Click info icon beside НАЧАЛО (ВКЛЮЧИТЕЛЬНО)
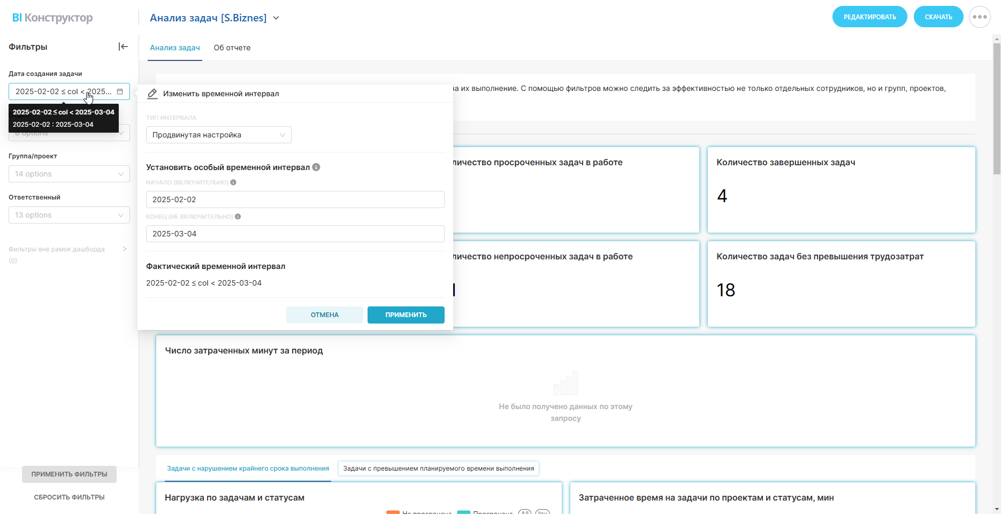 coord(233,182)
